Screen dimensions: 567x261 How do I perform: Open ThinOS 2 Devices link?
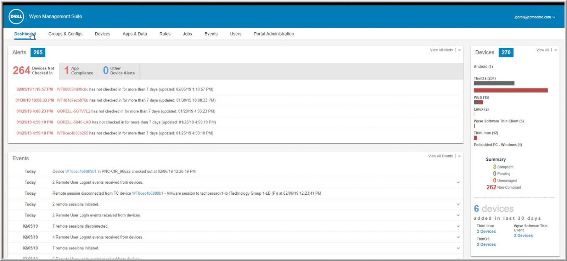coord(486,245)
